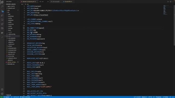Open the Docker whale icon view
This screenshot has width=175, height=98.
tap(2, 33)
